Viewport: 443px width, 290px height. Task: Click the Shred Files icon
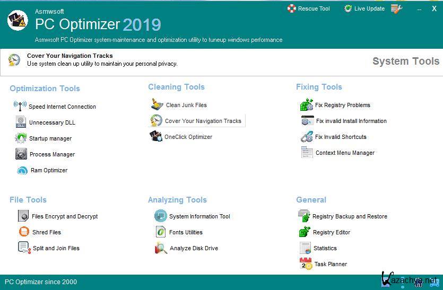pos(24,232)
